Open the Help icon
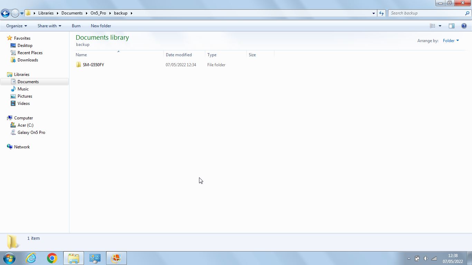 [464, 26]
